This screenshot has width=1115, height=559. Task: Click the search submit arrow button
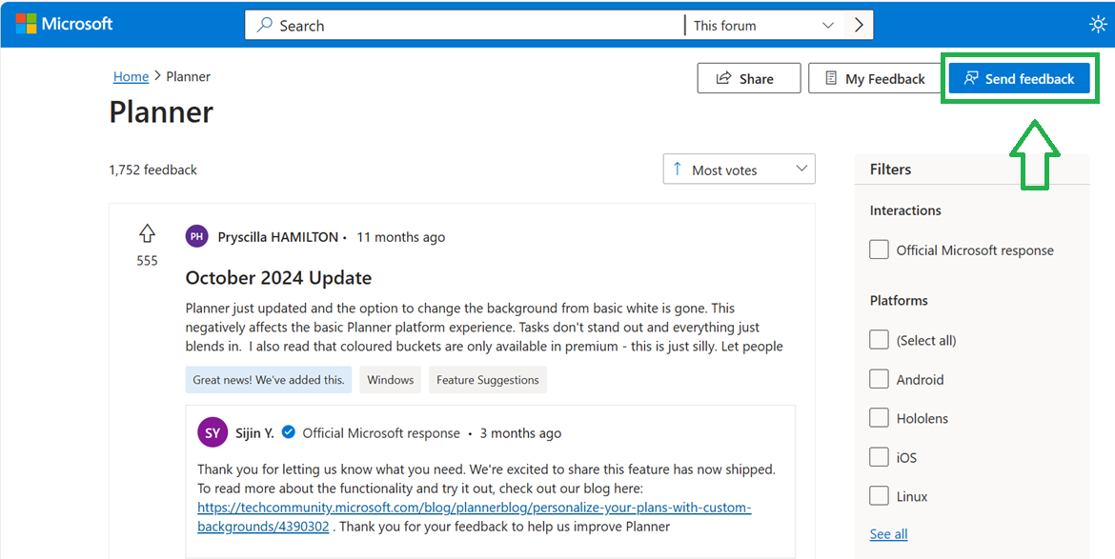click(859, 26)
